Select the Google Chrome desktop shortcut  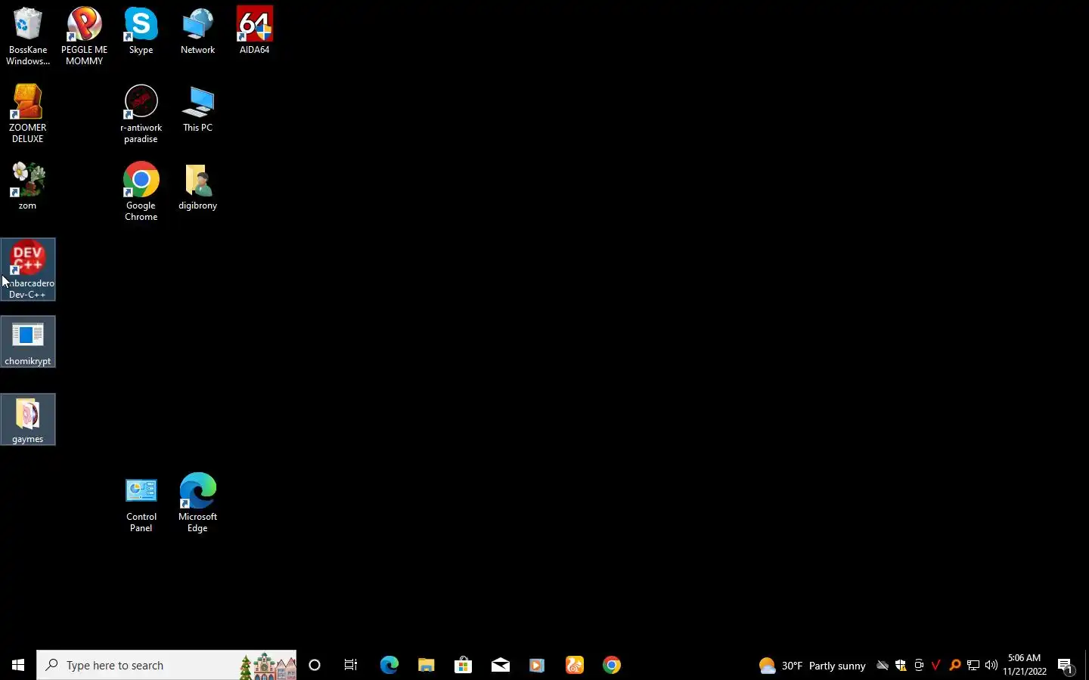(x=141, y=191)
